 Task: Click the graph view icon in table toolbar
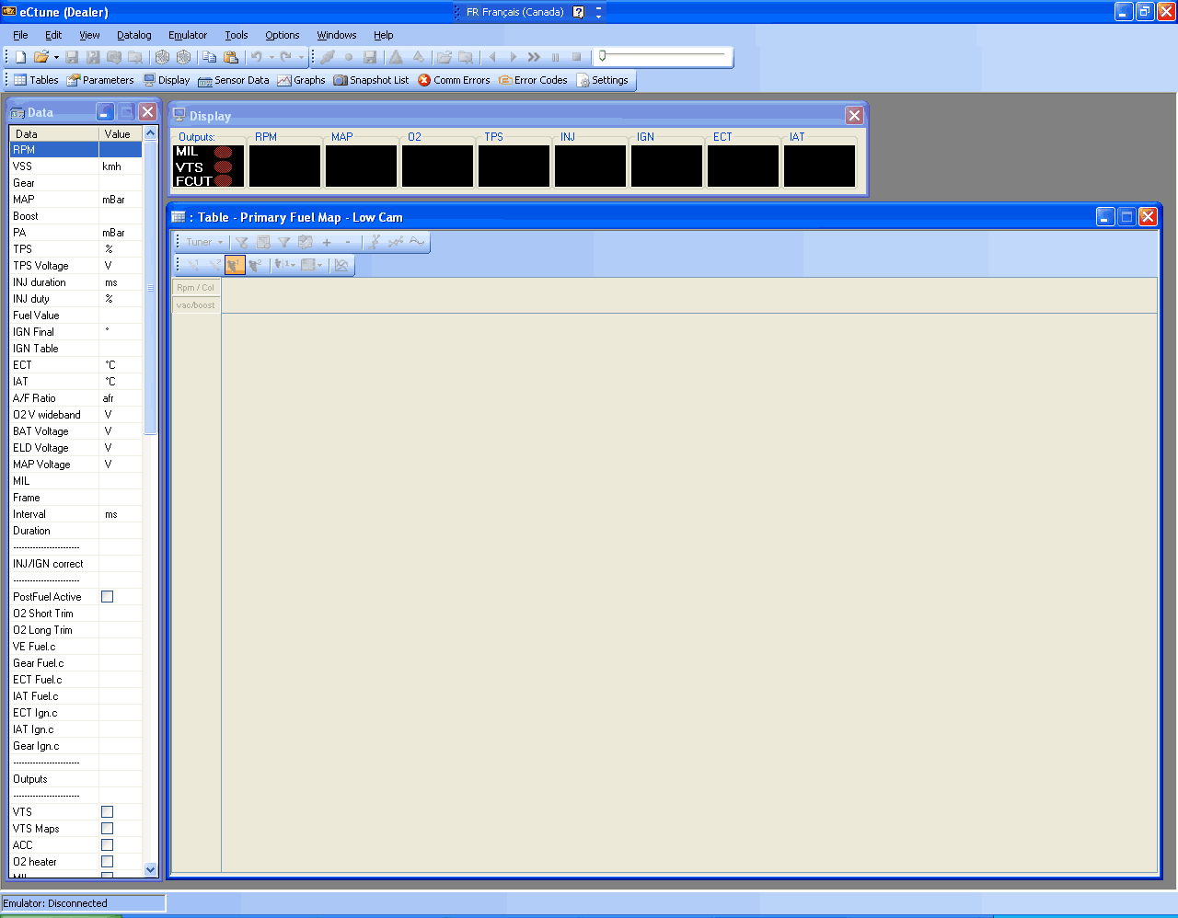[x=341, y=265]
